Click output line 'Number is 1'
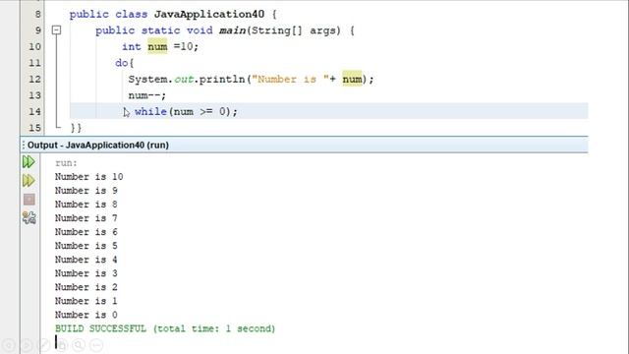 coord(86,301)
